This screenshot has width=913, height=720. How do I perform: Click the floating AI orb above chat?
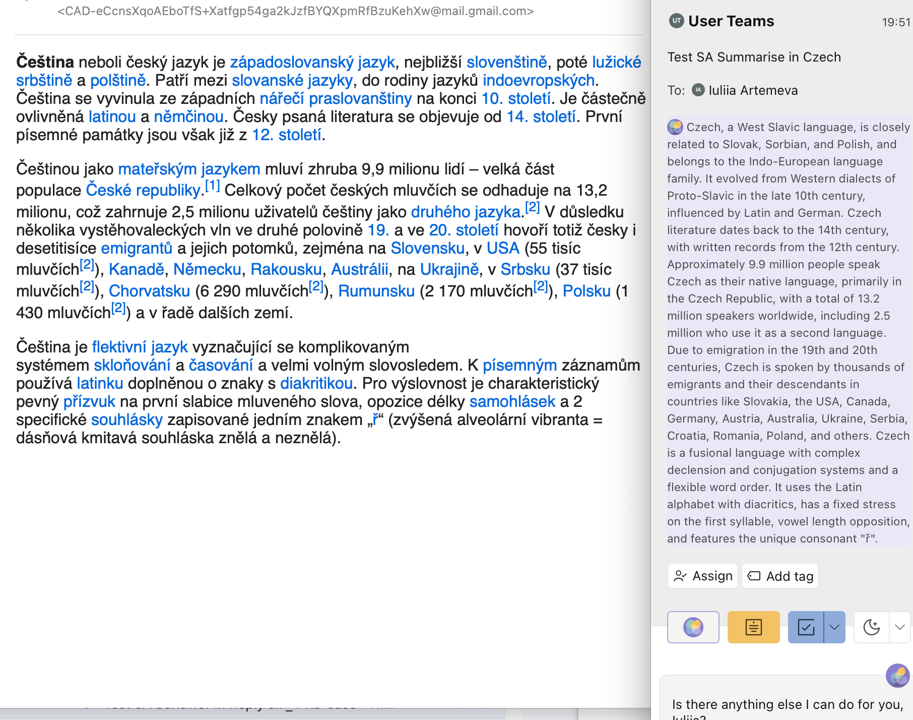(898, 676)
